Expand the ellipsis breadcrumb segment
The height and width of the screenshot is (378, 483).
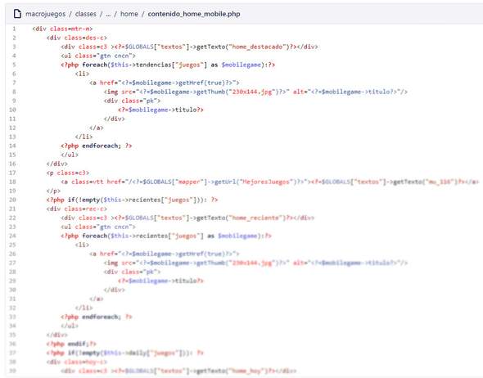(108, 14)
